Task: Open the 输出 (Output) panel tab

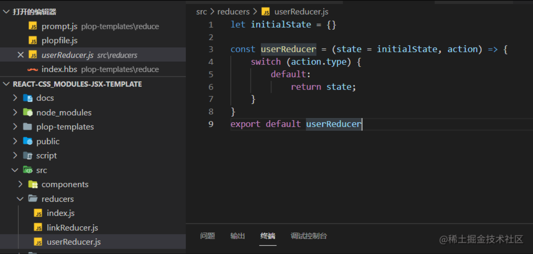Action: (x=238, y=236)
